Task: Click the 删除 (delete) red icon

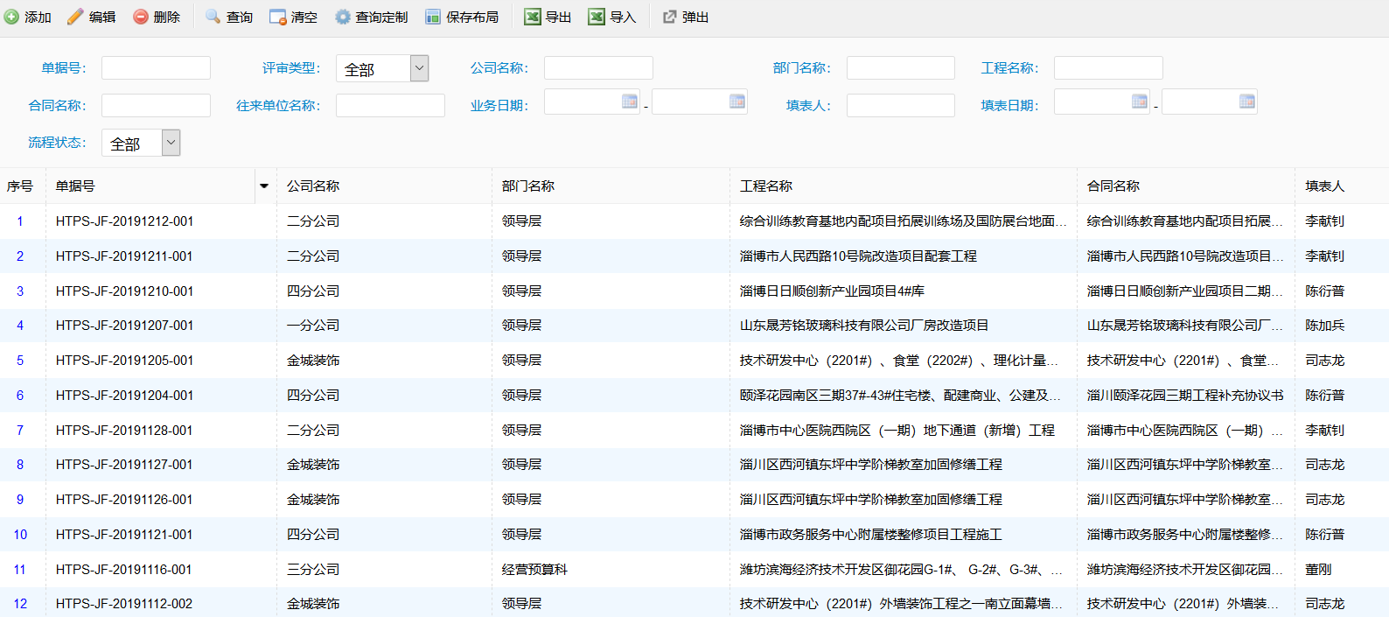Action: (x=140, y=17)
